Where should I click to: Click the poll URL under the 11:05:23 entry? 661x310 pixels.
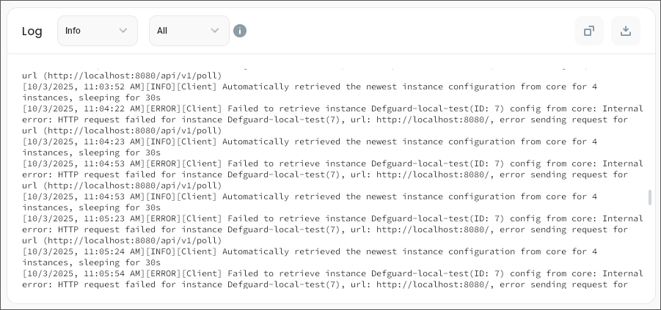click(x=122, y=240)
